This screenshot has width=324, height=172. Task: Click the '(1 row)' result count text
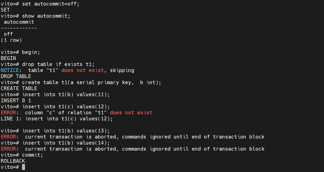[11, 40]
